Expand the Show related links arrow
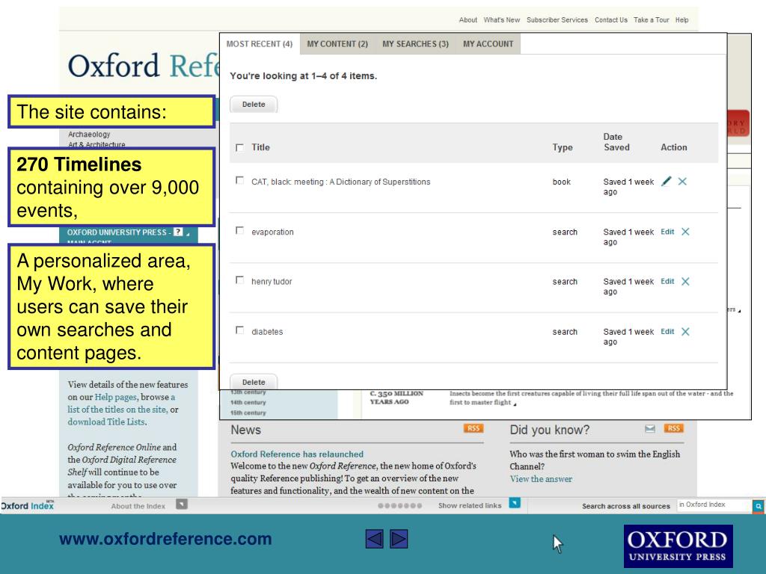This screenshot has width=766, height=574. [x=515, y=503]
